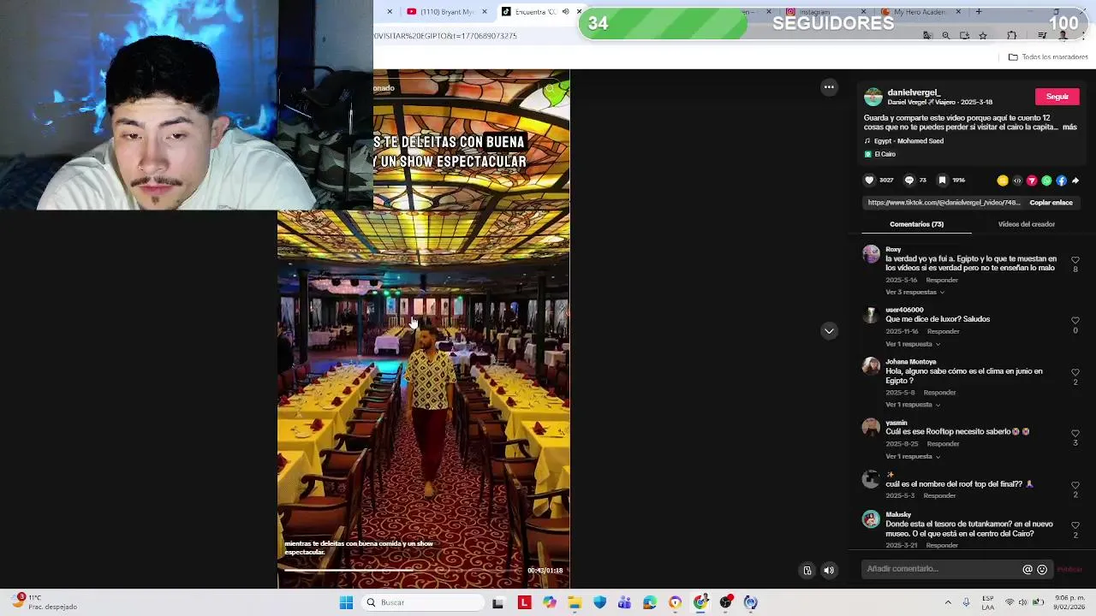Open the El Cairo location tag
Viewport: 1096px width, 616px height.
click(885, 155)
